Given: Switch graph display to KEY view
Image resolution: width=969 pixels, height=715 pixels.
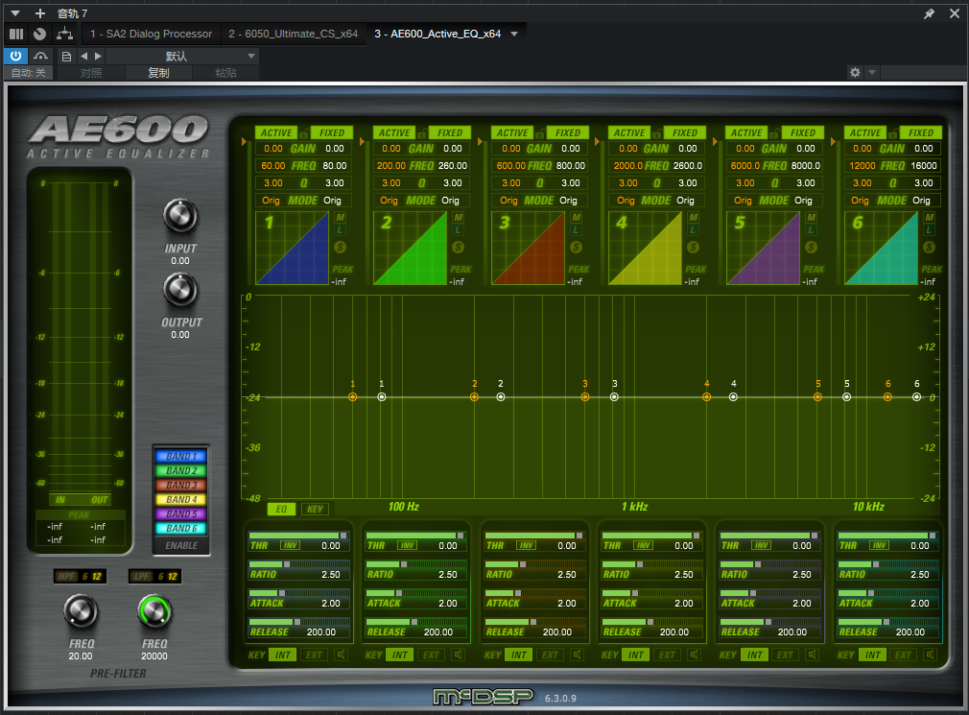Looking at the screenshot, I should click(x=316, y=510).
